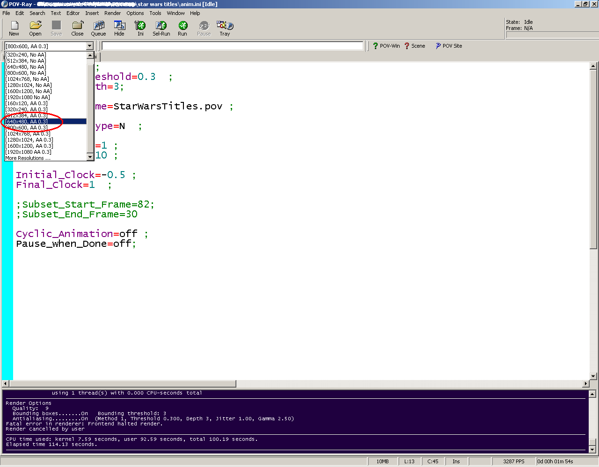Open the POV-Win help link
599x467 pixels.
pos(386,46)
